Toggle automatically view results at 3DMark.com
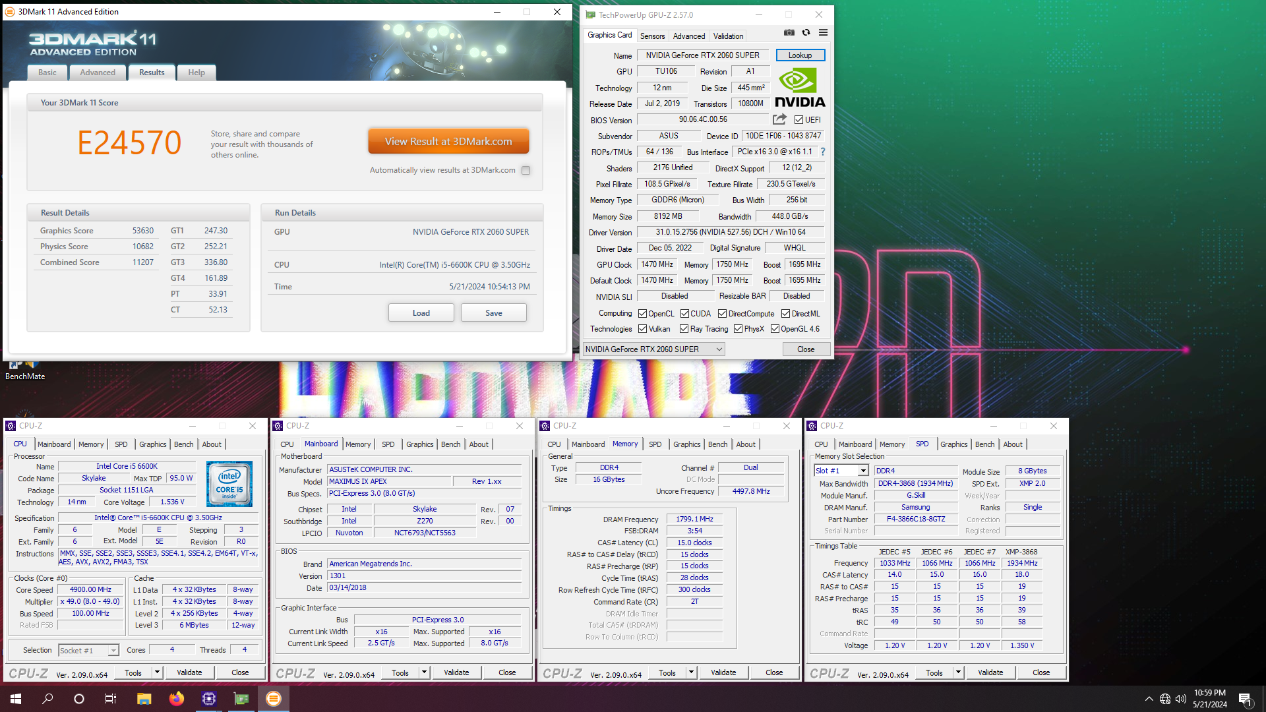The image size is (1266, 712). (x=526, y=170)
